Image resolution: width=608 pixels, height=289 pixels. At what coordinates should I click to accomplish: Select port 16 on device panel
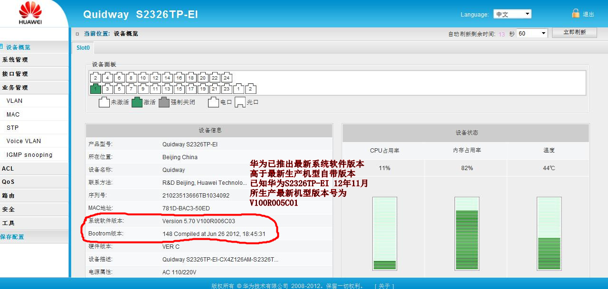[179, 78]
